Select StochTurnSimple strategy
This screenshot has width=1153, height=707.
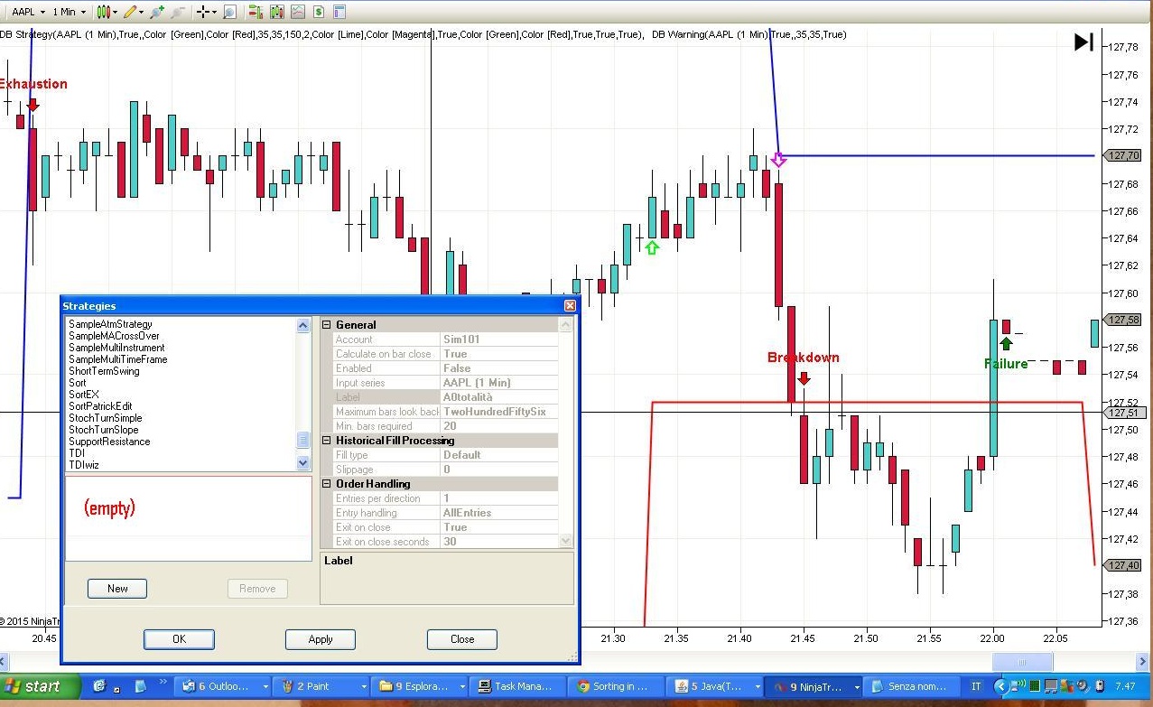tap(106, 418)
